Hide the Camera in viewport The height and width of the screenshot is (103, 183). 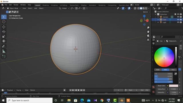(178, 17)
